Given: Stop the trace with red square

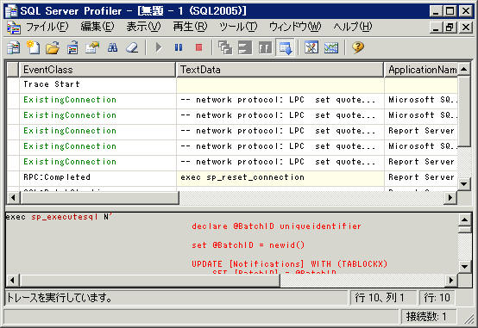Looking at the screenshot, I should pos(198,47).
